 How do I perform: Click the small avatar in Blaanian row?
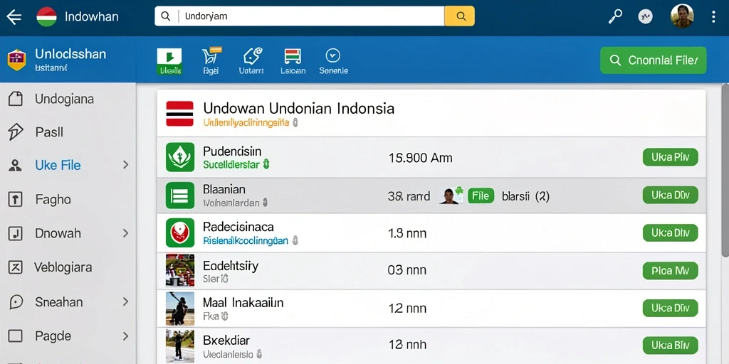451,196
